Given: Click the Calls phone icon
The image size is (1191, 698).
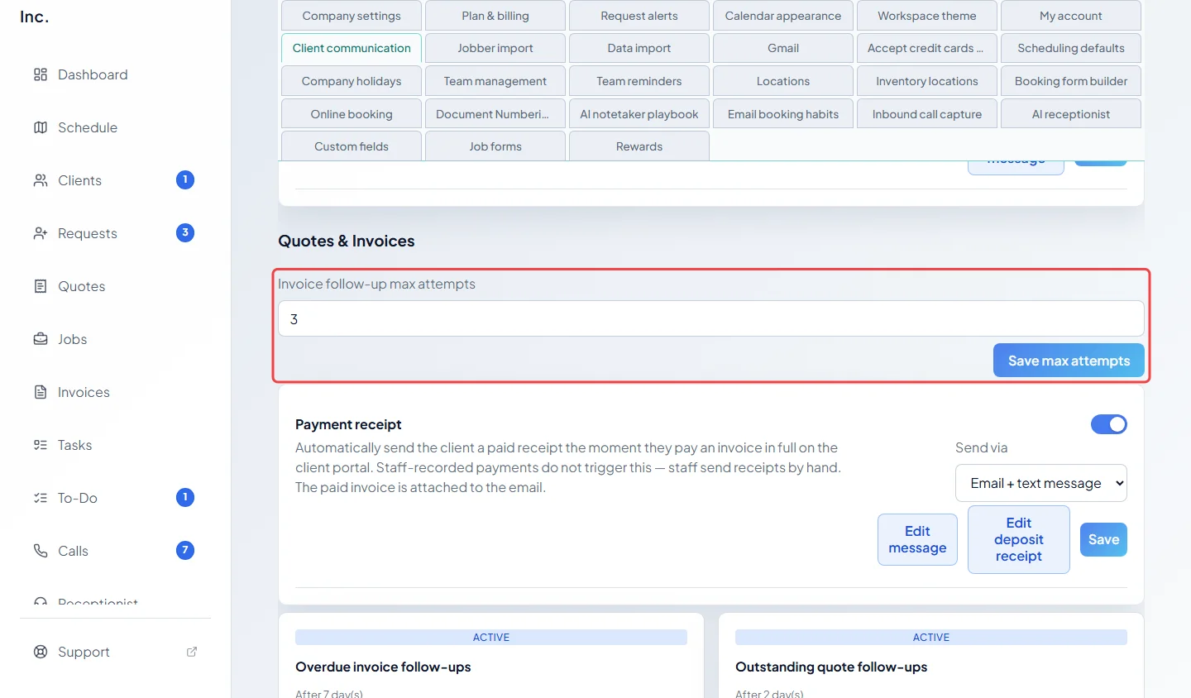Looking at the screenshot, I should point(41,551).
